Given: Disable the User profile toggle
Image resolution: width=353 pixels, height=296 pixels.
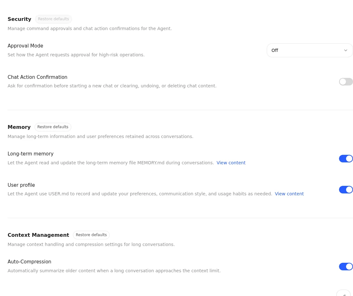Looking at the screenshot, I should 346,190.
